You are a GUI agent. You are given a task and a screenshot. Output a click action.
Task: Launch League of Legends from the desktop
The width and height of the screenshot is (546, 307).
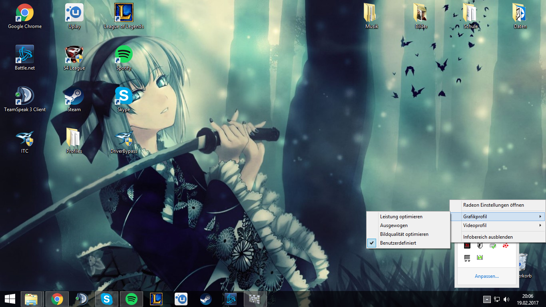pos(124,16)
